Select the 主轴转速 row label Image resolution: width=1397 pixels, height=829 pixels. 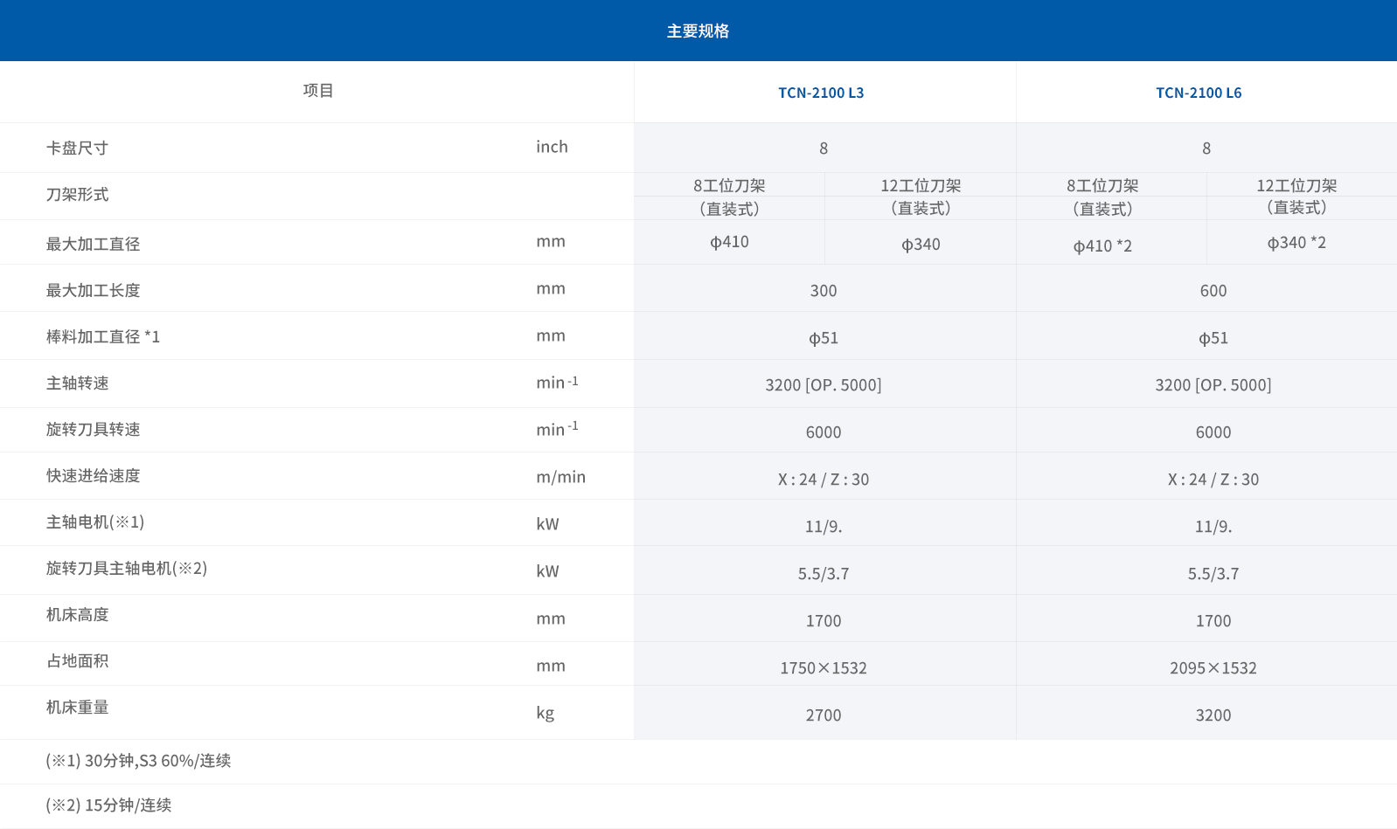77,383
